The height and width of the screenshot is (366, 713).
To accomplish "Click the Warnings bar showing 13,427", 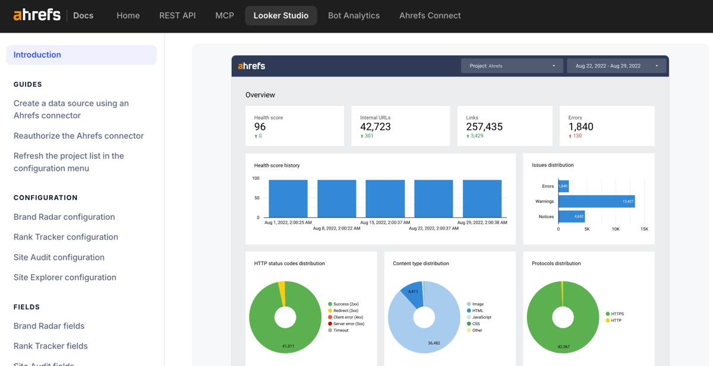I will [597, 202].
